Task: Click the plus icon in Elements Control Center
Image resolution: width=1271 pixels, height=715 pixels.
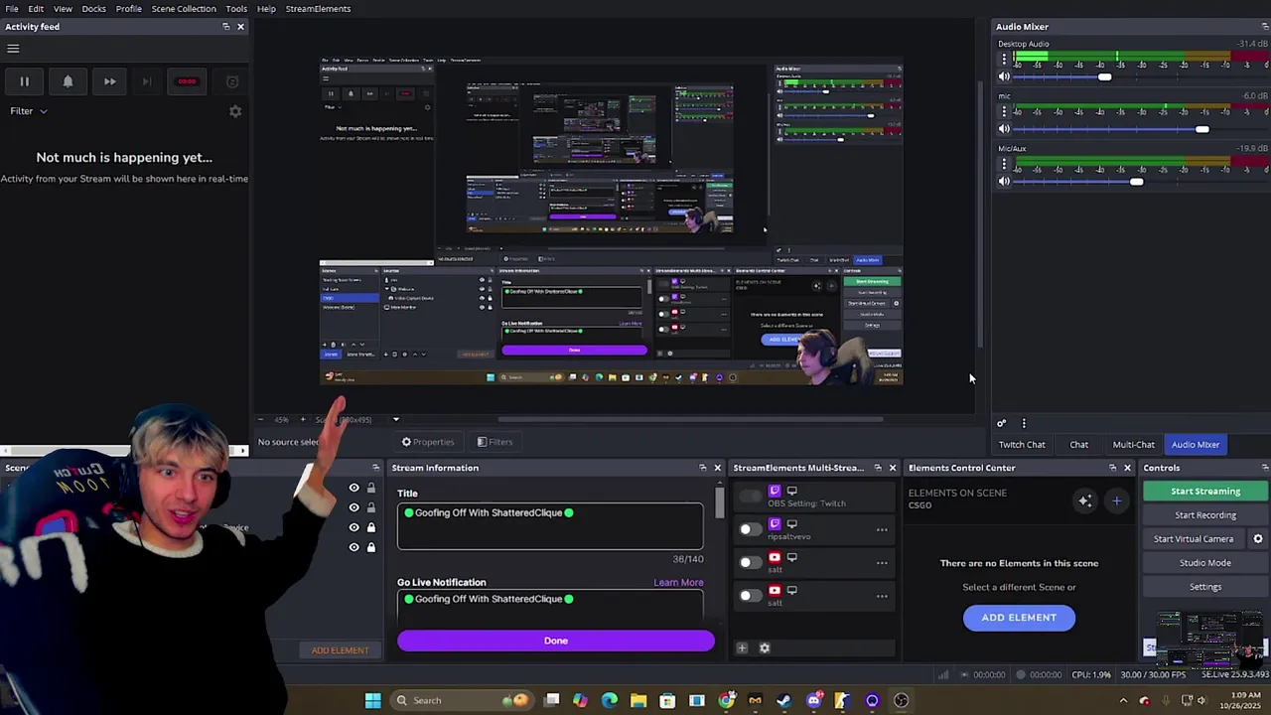Action: click(1116, 501)
